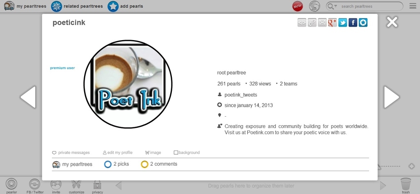This screenshot has width=420, height=194.
Task: Click the add pearls star icon
Action: [113, 6]
